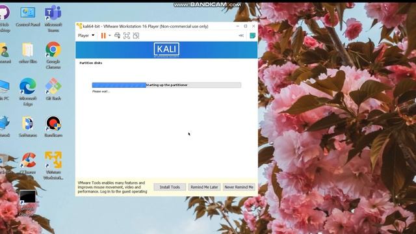Open Microsoft Teams desktop shortcut
This screenshot has width=416, height=234.
coord(53,19)
